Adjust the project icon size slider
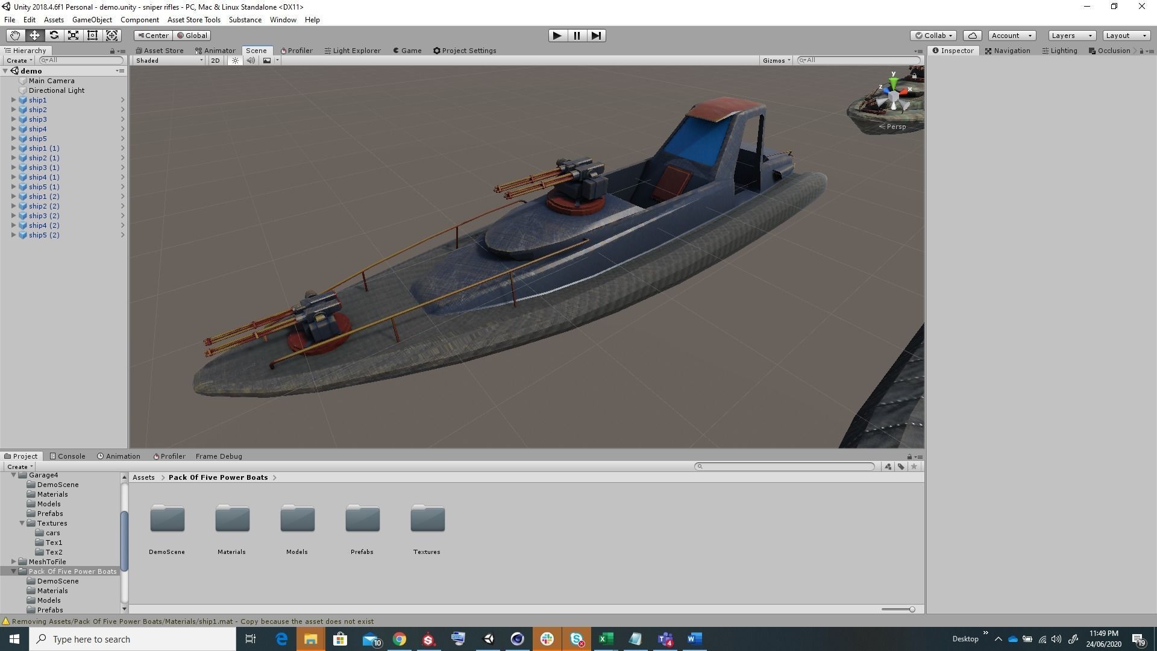The image size is (1157, 651). [x=912, y=609]
